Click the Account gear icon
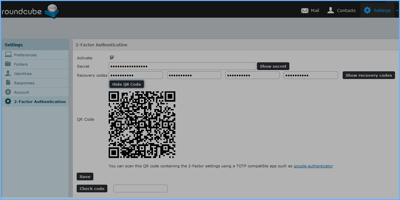 click(8, 92)
